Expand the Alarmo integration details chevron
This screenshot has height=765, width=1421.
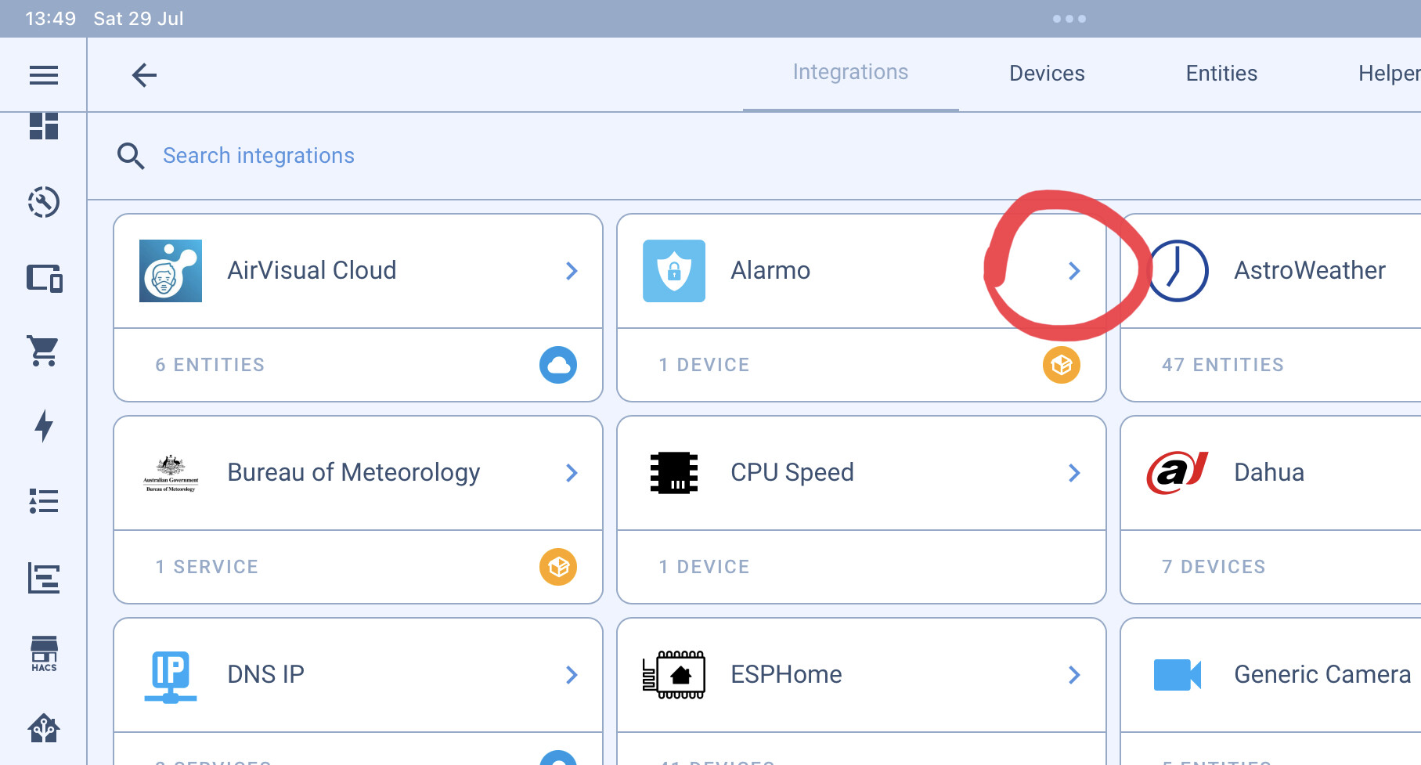(1074, 271)
